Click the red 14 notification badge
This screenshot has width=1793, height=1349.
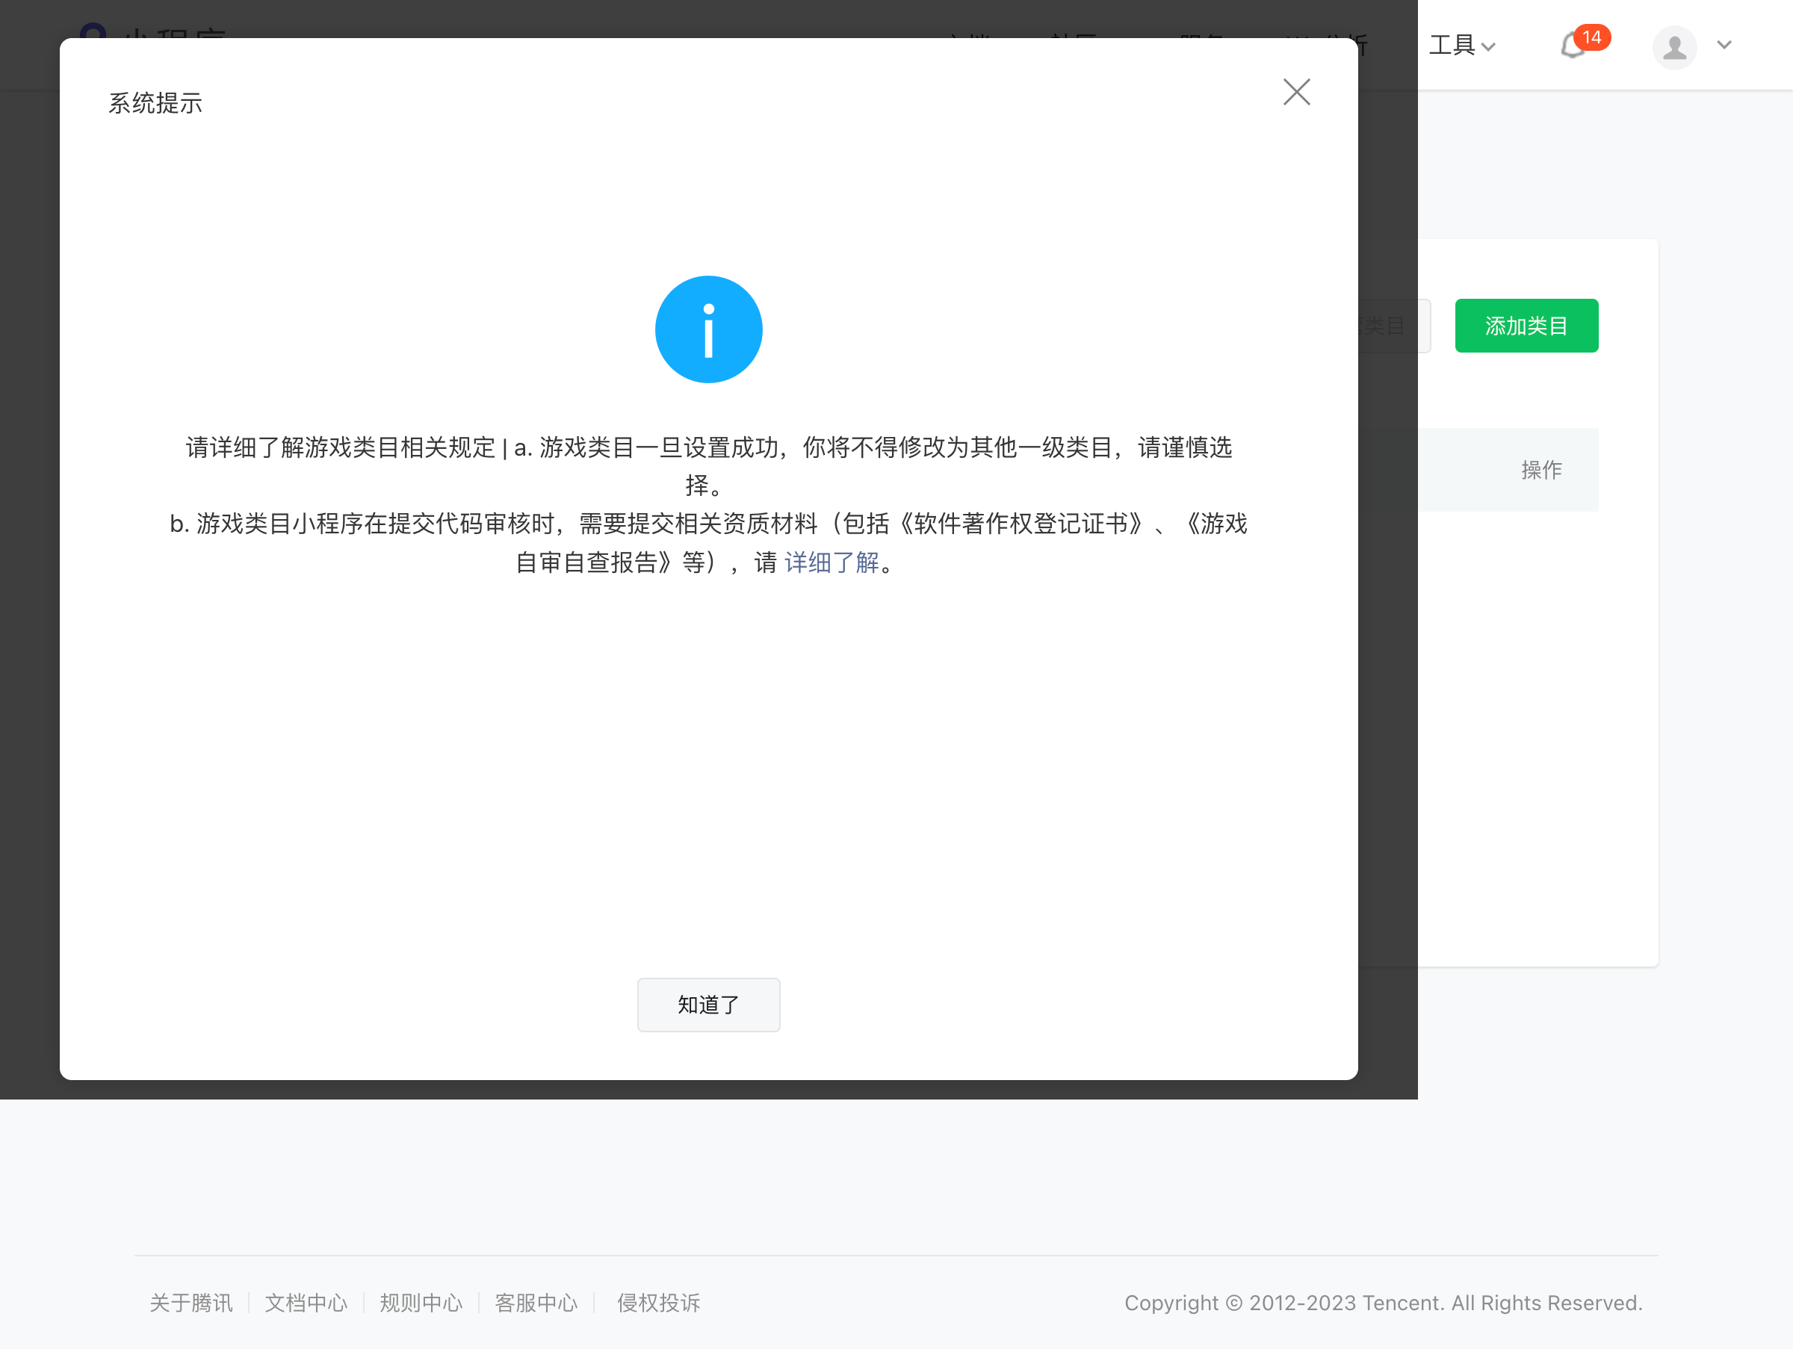point(1591,37)
